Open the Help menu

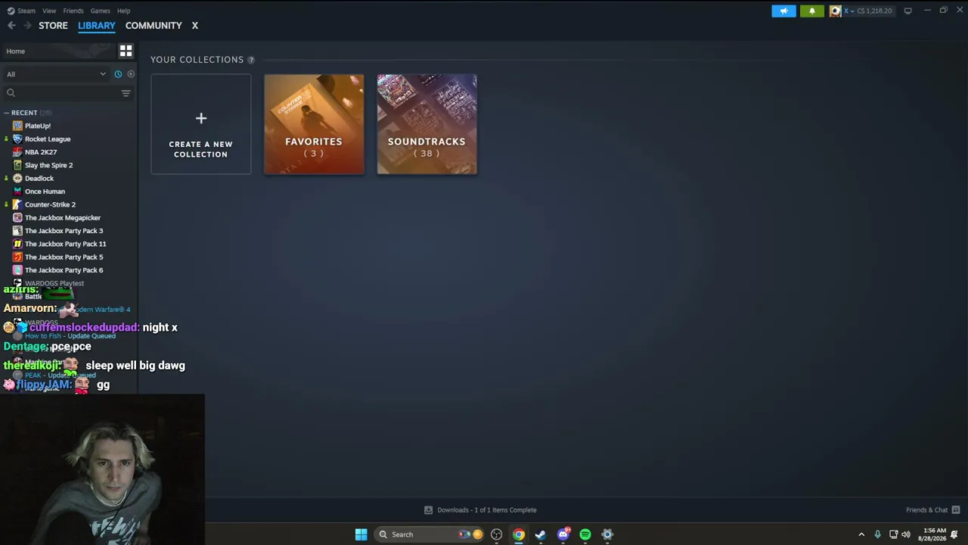(123, 11)
